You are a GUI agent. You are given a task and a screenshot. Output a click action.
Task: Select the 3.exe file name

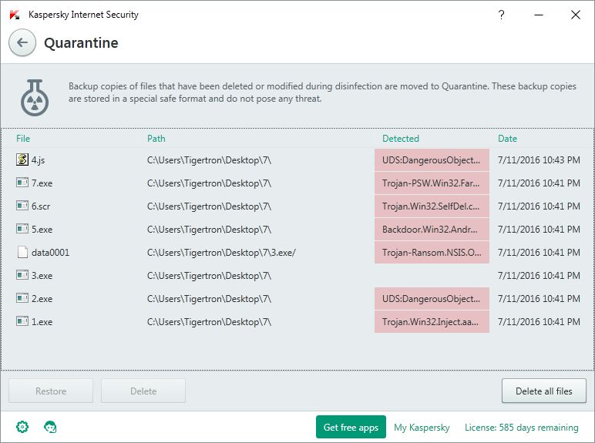tap(42, 276)
